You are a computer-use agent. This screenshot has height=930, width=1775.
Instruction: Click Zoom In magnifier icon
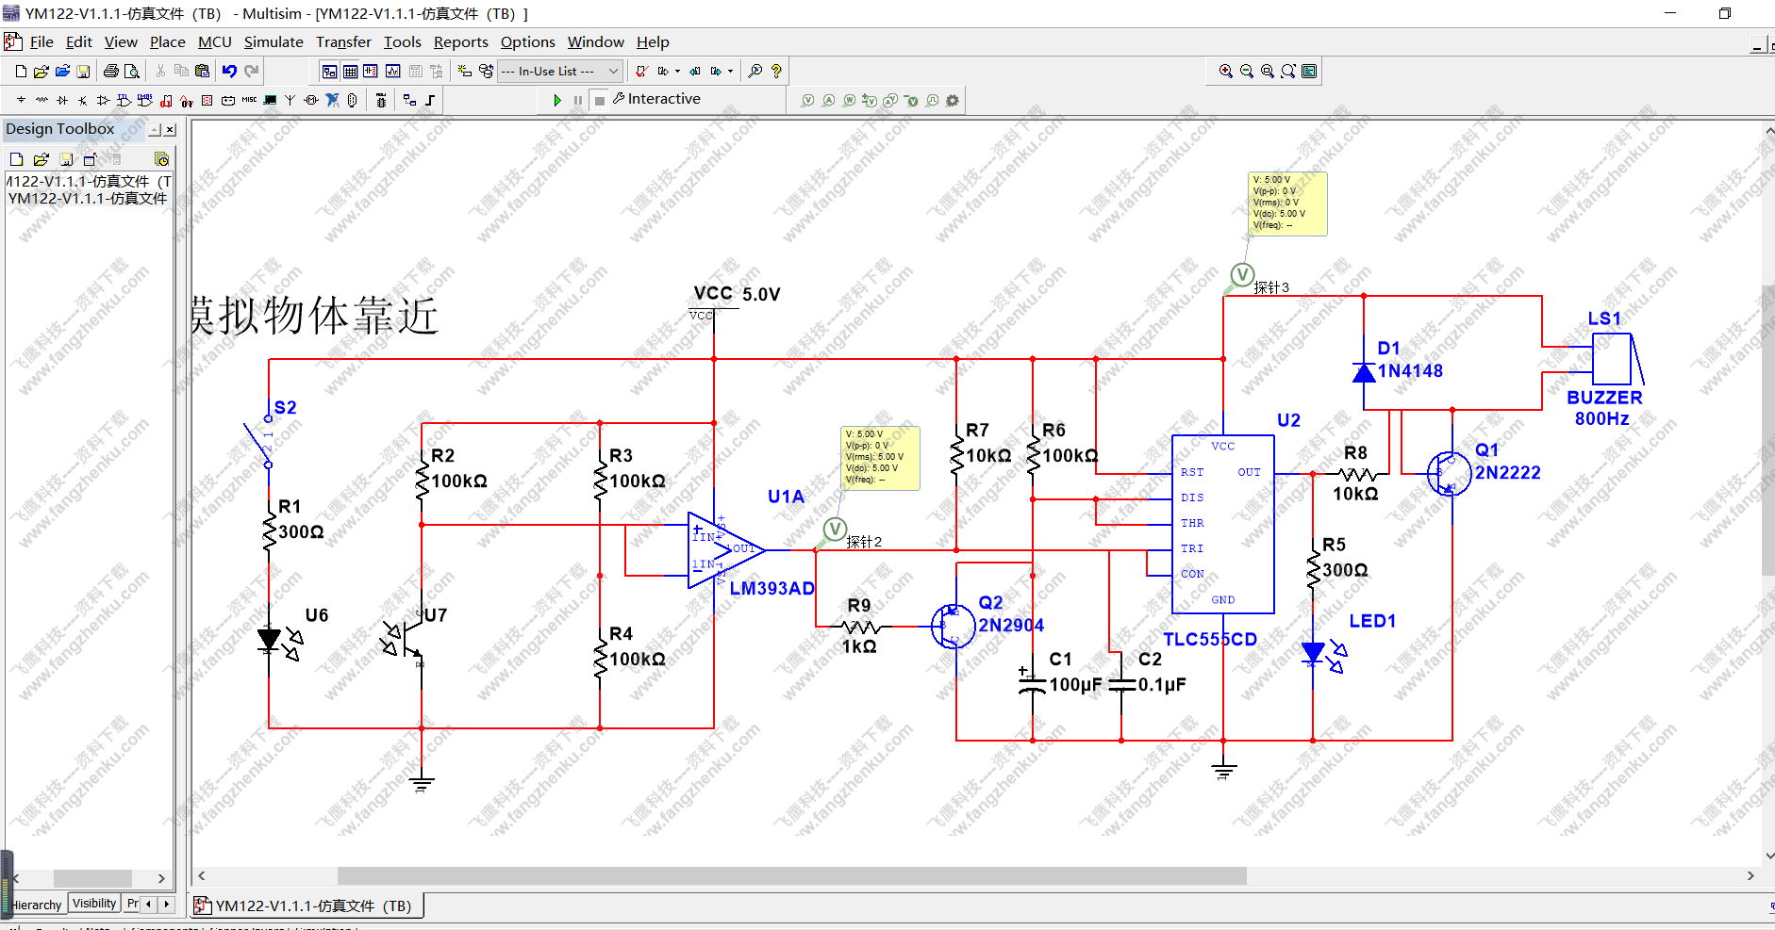1226,72
